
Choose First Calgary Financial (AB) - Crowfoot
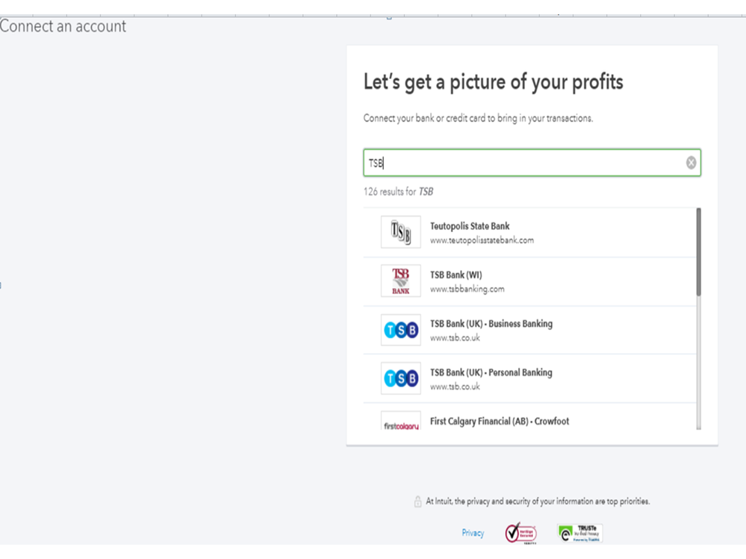(500, 421)
